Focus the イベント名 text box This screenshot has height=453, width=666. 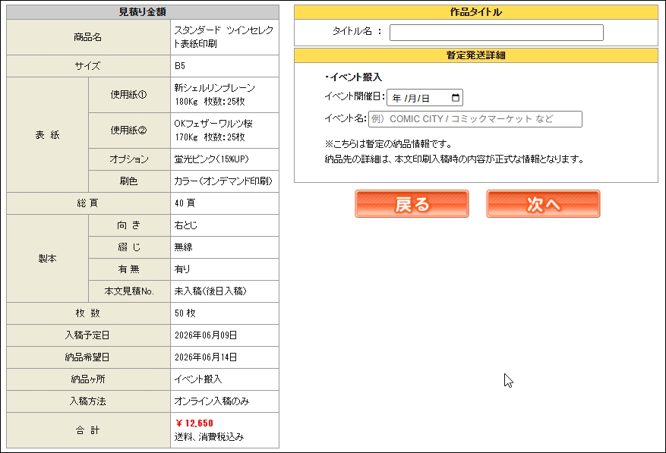click(x=475, y=119)
